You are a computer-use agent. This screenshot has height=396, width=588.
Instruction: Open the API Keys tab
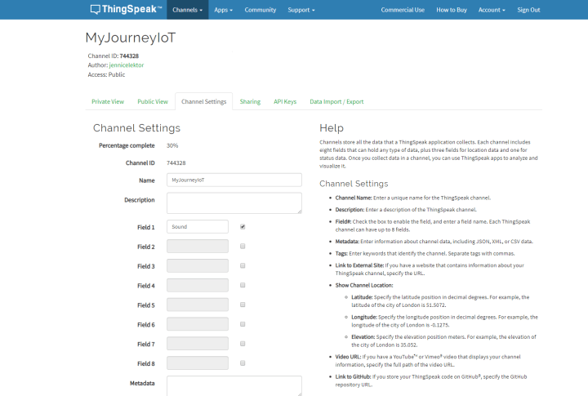(x=285, y=101)
